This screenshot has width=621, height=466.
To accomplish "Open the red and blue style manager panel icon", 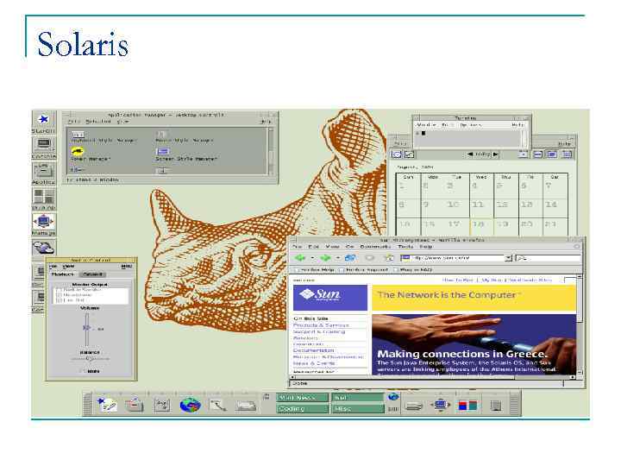I will pos(467,406).
